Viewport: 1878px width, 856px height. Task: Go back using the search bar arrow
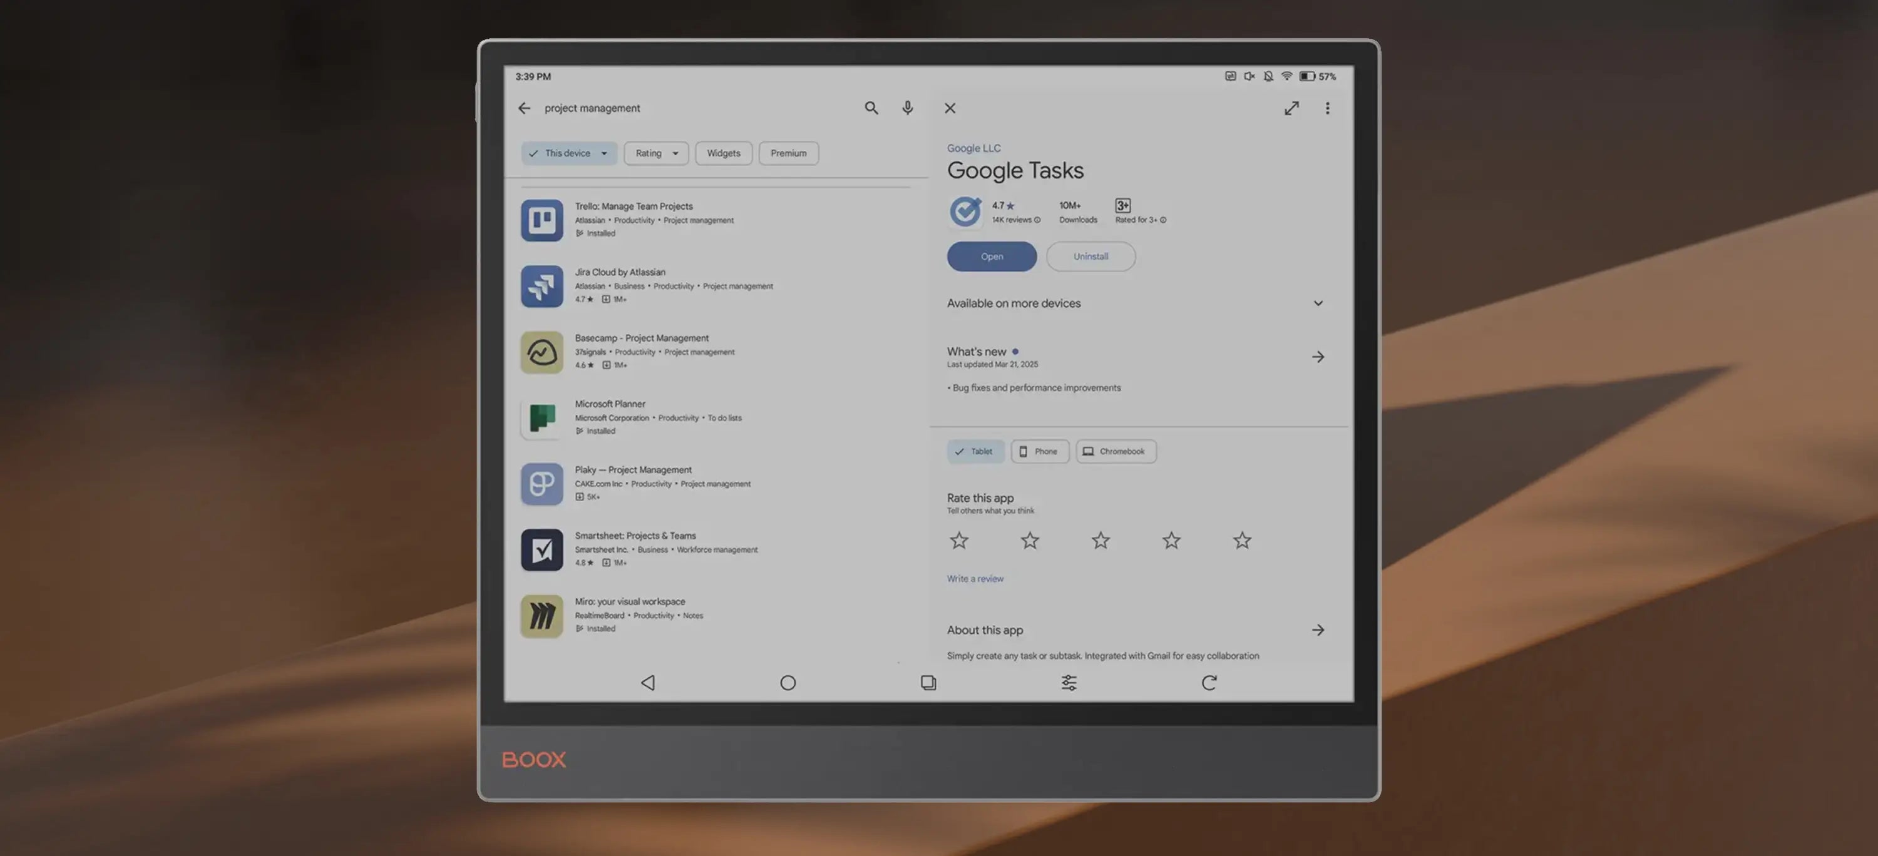(x=524, y=108)
